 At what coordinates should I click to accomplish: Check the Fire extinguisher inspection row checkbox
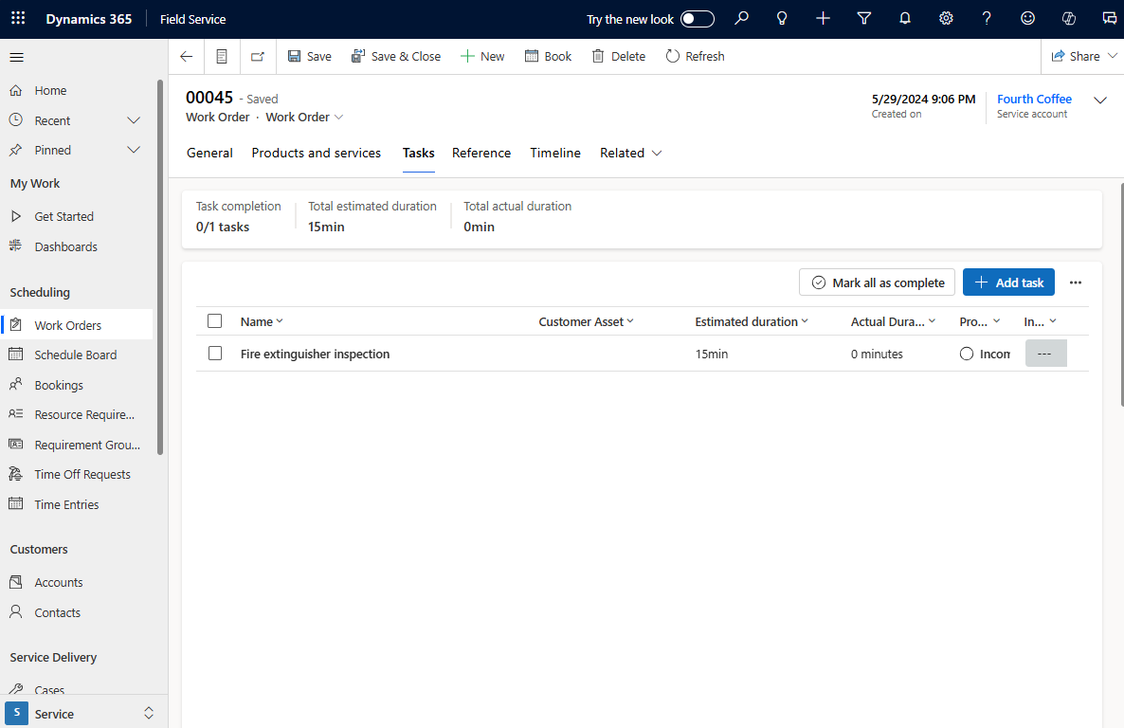pos(214,353)
